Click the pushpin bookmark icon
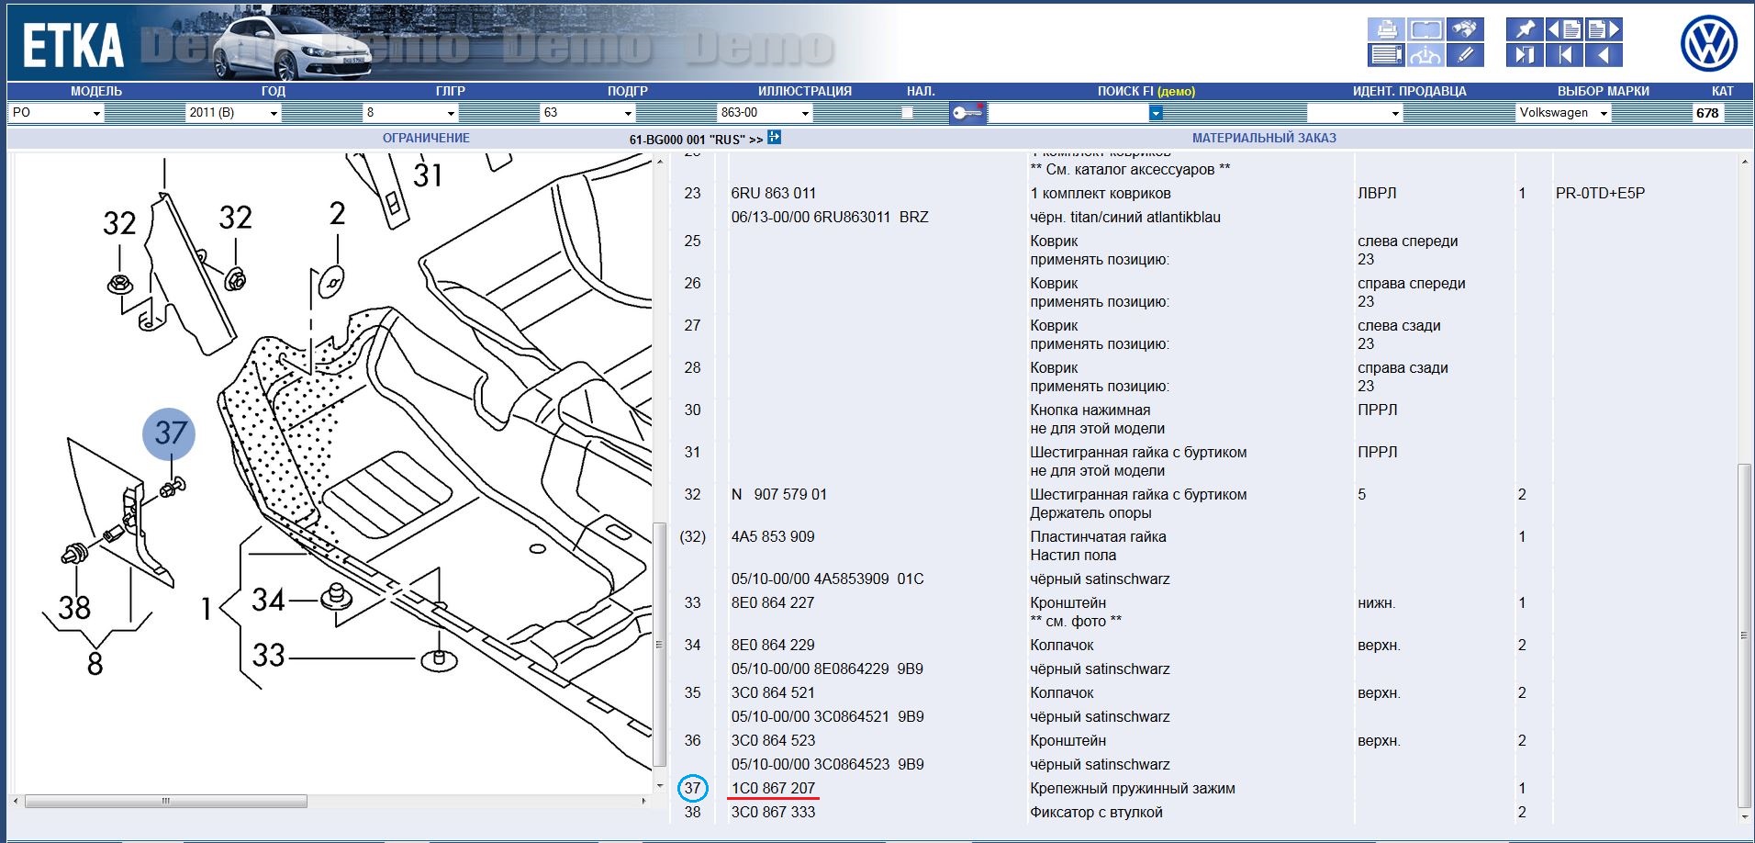 (x=1524, y=29)
